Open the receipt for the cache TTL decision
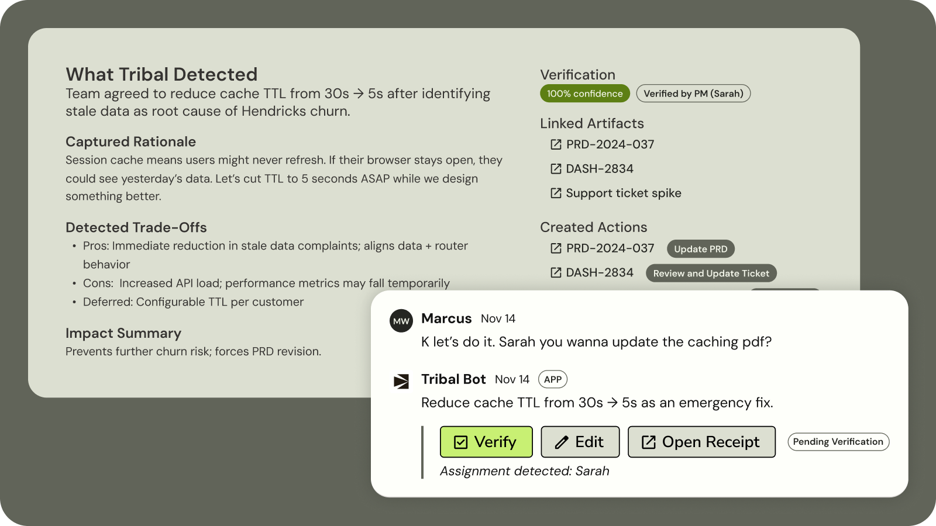Viewport: 936px width, 526px height. [x=701, y=442]
